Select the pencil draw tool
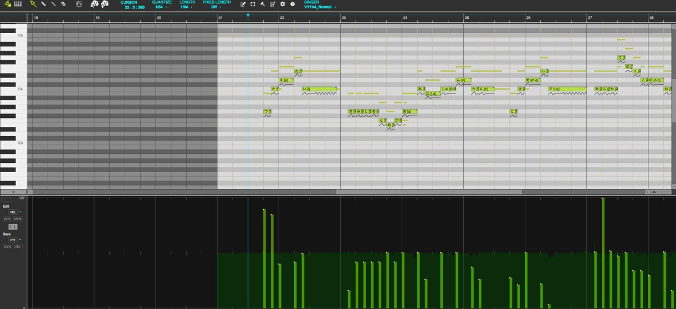 tap(43, 4)
